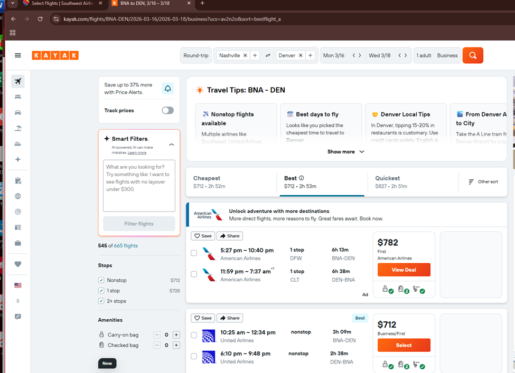Click the orange search magnifier button
515x373 pixels.
473,55
